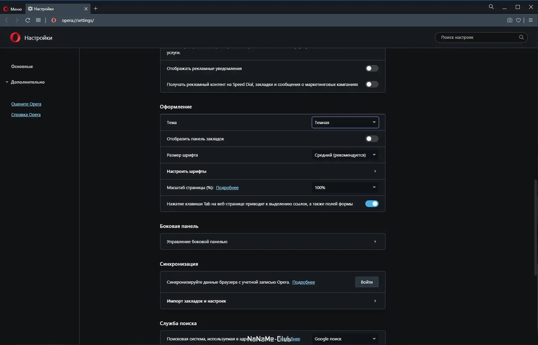Viewport: 538px width, 345px height.
Task: Disable the Tab key link highlighting toggle
Action: (x=372, y=204)
